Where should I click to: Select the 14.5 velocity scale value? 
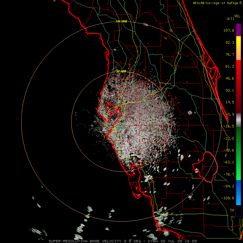pyautogui.click(x=230, y=102)
